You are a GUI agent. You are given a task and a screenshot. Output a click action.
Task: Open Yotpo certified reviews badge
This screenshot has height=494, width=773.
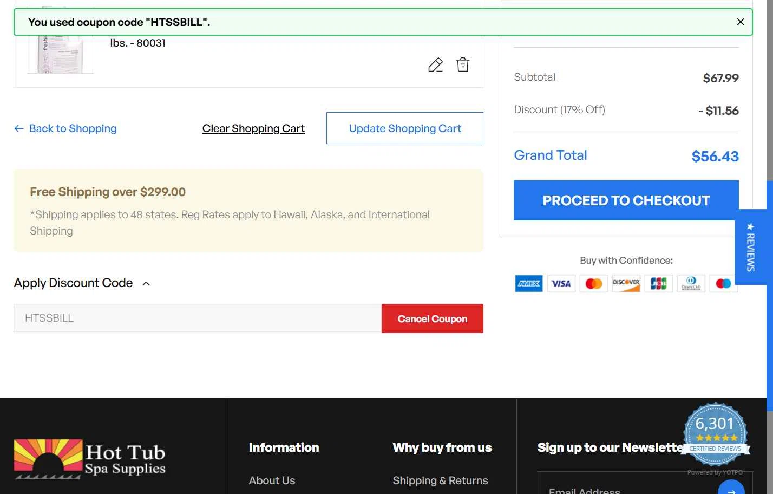click(x=716, y=435)
